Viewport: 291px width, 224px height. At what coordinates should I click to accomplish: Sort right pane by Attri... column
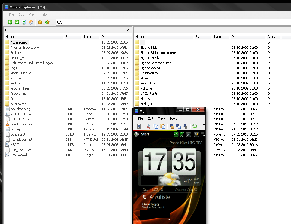[274, 37]
